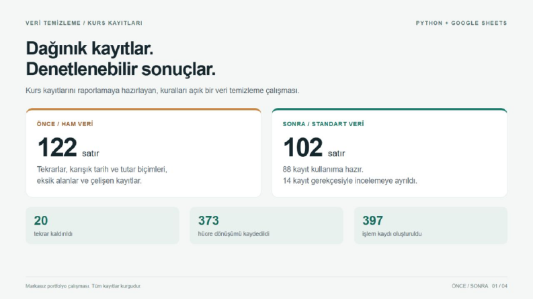Click the value 373 in the stats row

[208, 221]
